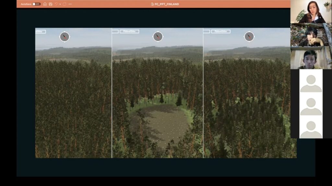Click the Päävalikko button in left panel

tap(41, 32)
